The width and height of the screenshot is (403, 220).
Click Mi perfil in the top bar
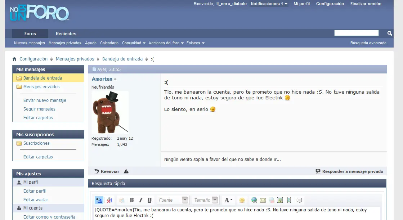[301, 4]
